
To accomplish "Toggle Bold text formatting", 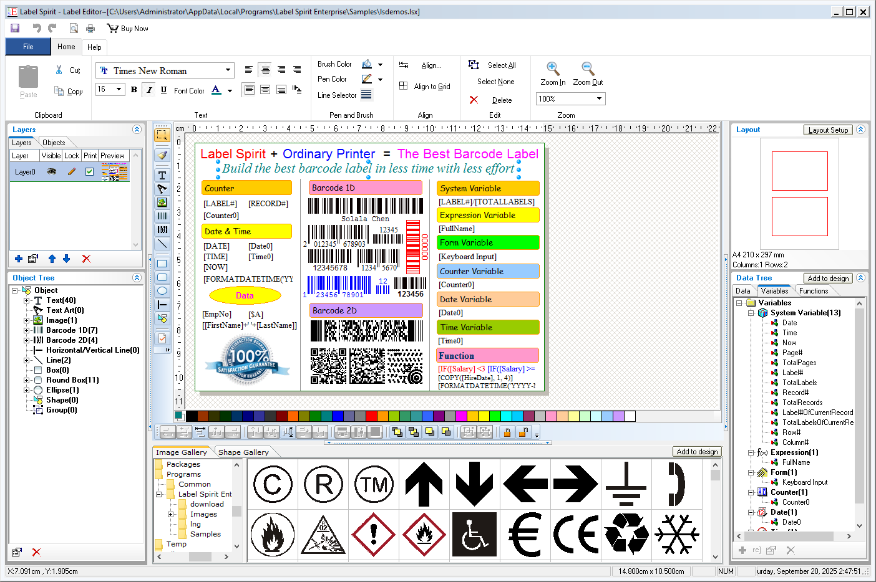I will 134,90.
